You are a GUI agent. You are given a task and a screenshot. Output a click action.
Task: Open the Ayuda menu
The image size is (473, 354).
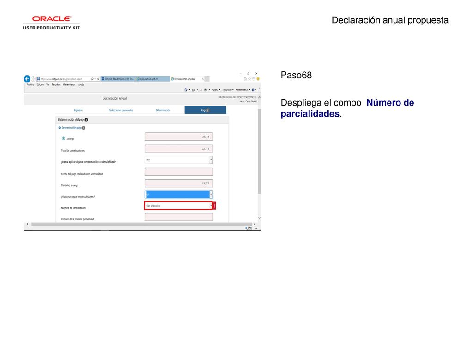tap(81, 85)
